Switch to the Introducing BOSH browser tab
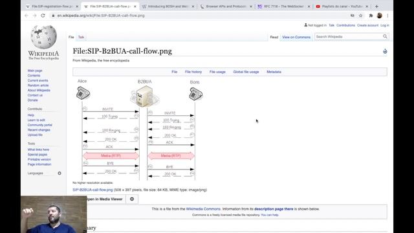The image size is (414, 233). 168,6
